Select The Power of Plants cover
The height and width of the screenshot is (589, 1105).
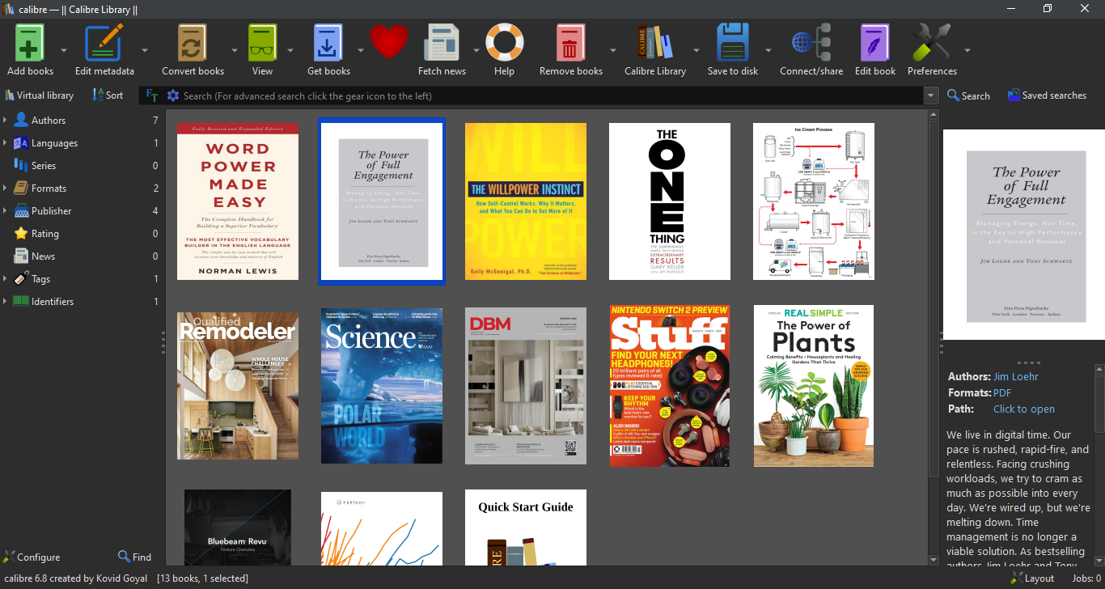point(814,386)
